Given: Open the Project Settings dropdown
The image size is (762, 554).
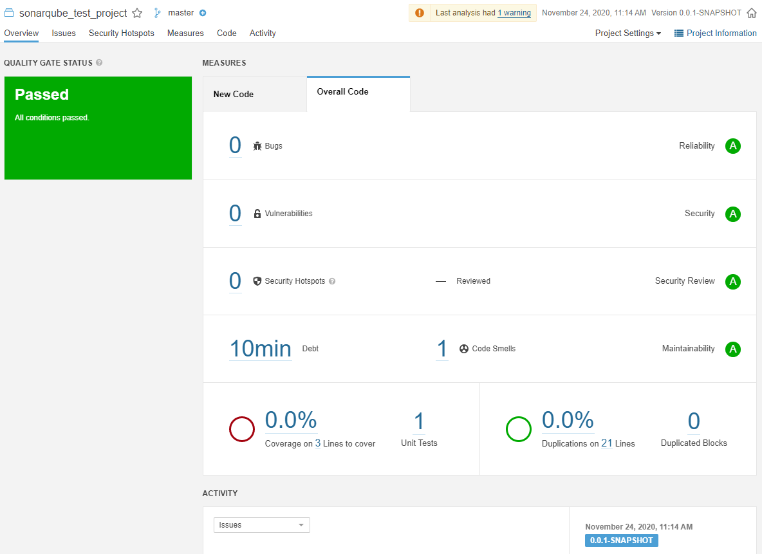Looking at the screenshot, I should (628, 33).
